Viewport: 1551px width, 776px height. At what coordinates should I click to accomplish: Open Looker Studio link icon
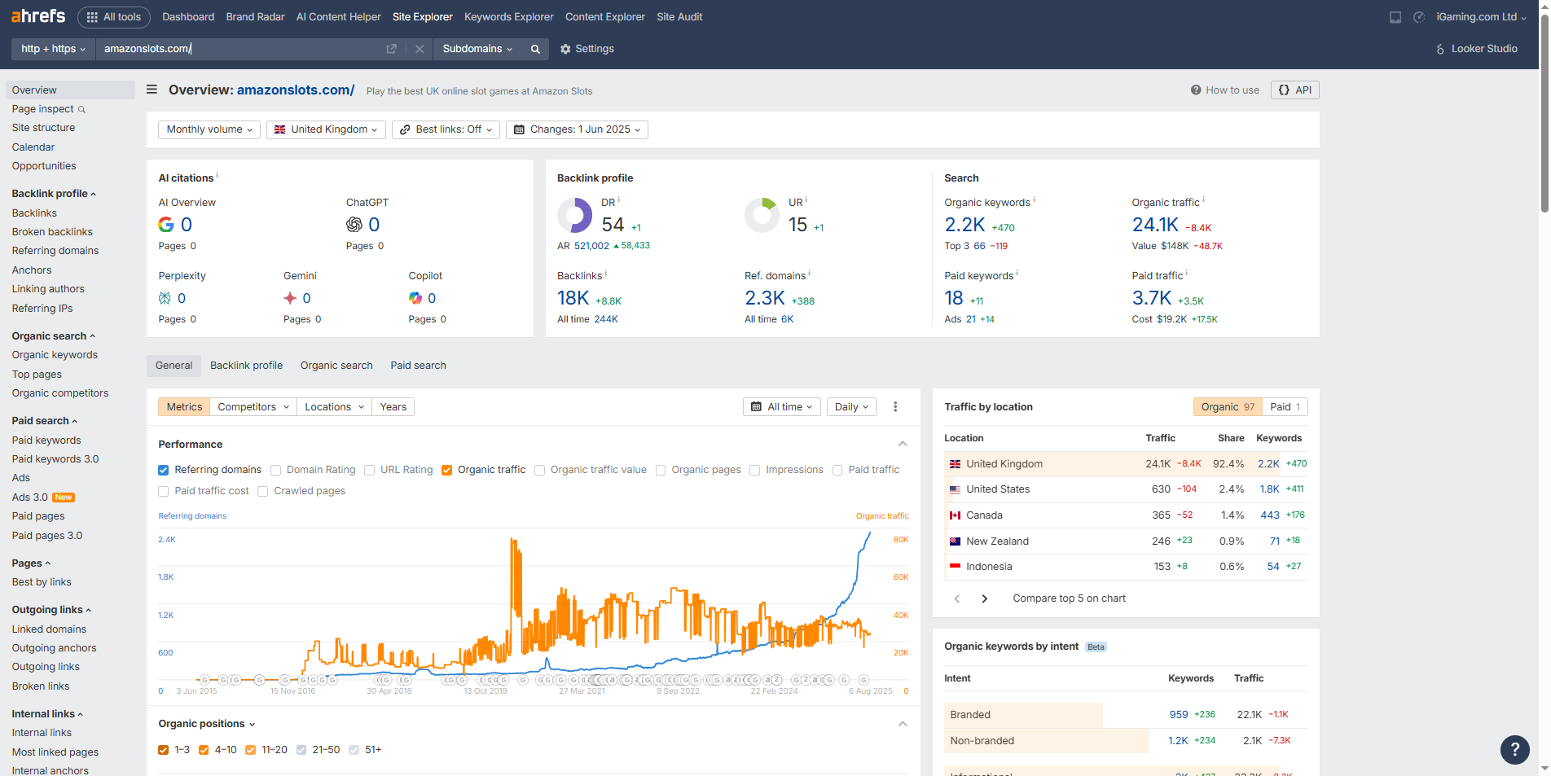pos(1440,49)
